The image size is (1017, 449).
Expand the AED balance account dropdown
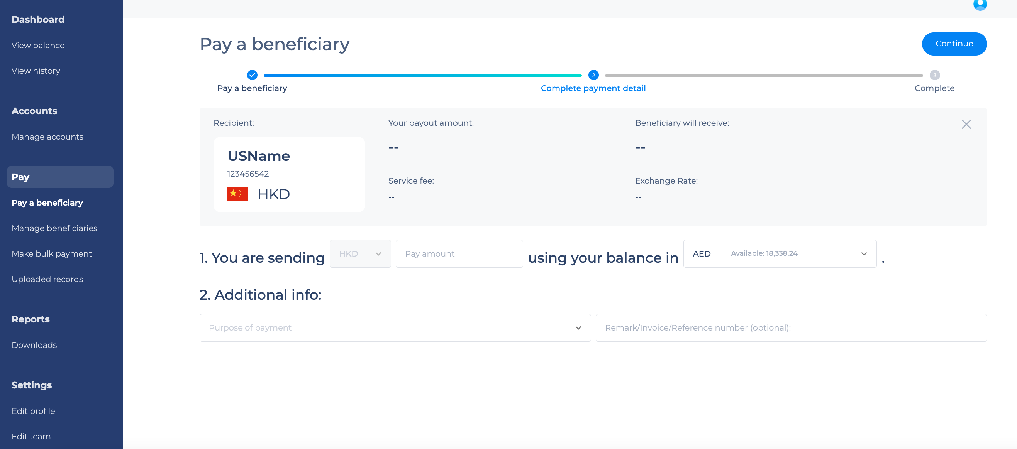780,254
